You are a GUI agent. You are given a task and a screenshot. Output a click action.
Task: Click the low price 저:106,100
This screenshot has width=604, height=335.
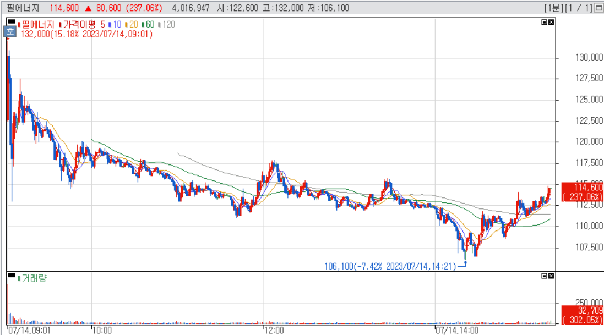(x=329, y=8)
